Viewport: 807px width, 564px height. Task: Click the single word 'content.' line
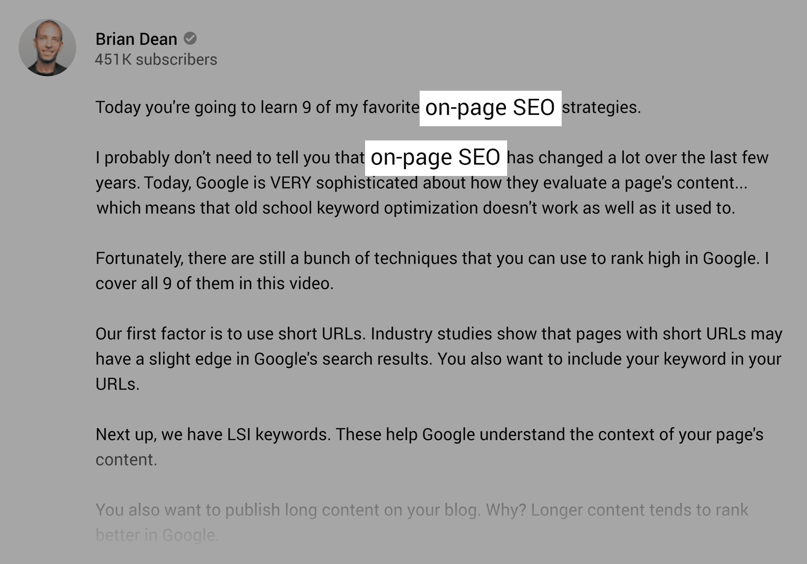126,460
